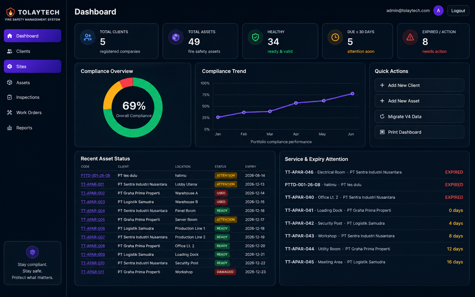Go to the Sites section
Screen dimensions: 475x297
(x=32, y=66)
